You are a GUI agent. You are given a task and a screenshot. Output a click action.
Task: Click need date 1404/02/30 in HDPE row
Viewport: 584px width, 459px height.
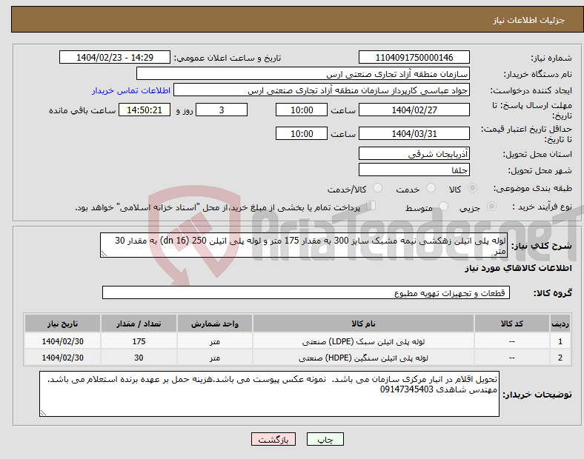click(x=62, y=358)
